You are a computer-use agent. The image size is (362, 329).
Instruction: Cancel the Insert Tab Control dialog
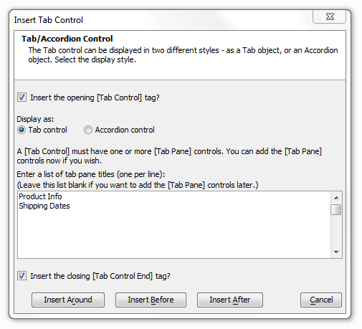321,300
